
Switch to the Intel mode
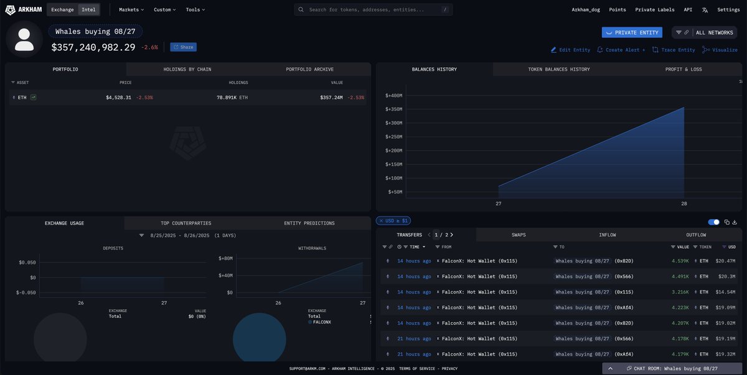coord(88,10)
